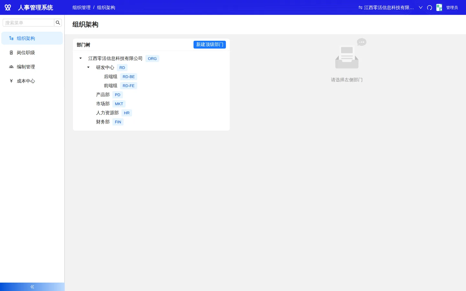The height and width of the screenshot is (291, 466).
Task: Click the 请选择左侧部门 placeholder text
Action: pyautogui.click(x=347, y=80)
